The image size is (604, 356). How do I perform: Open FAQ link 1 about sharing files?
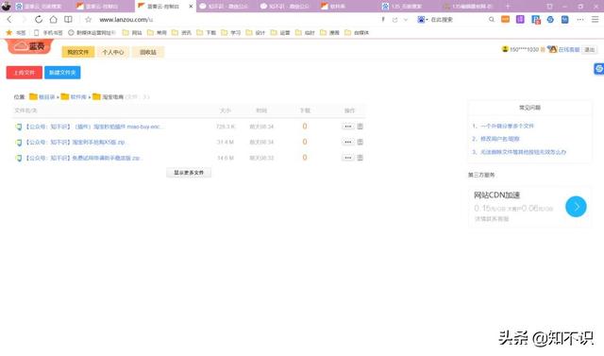point(507,126)
